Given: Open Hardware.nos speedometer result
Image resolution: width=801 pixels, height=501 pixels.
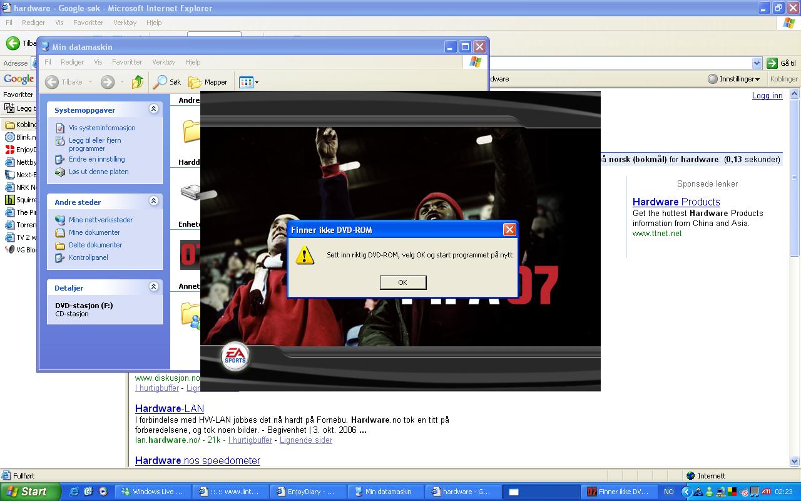Looking at the screenshot, I should [198, 460].
